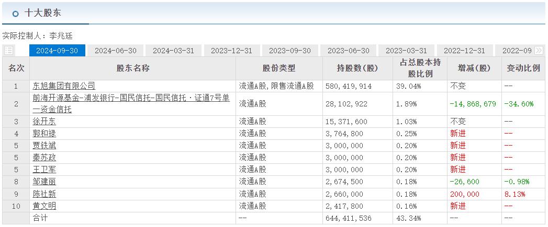548x227 pixels.
Task: Open shareholder link 陈社新
Action: pyautogui.click(x=44, y=194)
